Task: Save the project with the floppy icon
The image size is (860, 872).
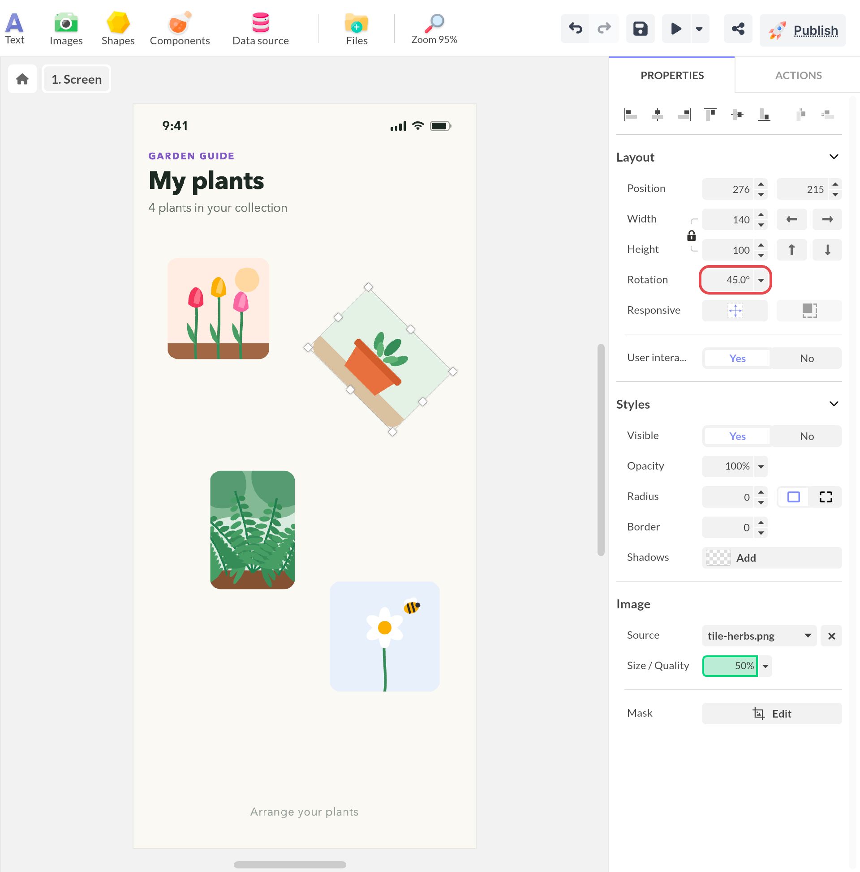Action: [x=640, y=29]
